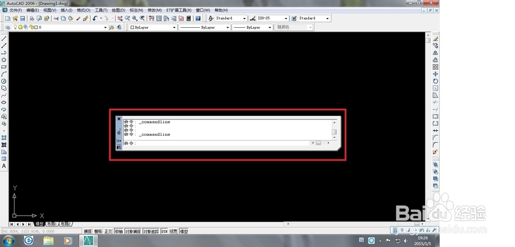Image resolution: width=515 pixels, height=247 pixels.
Task: Toggle 极轴 polar tracking
Action: 118,231
